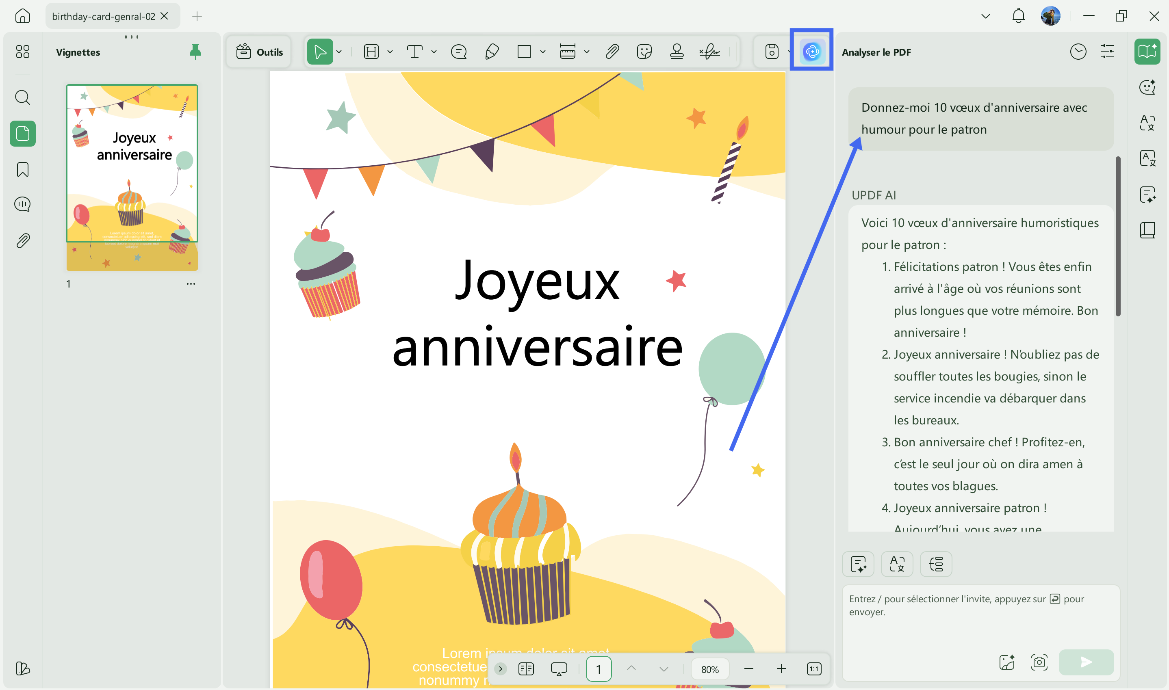Open the UPDF AI assistant icon
Image resolution: width=1169 pixels, height=690 pixels.
(x=812, y=51)
